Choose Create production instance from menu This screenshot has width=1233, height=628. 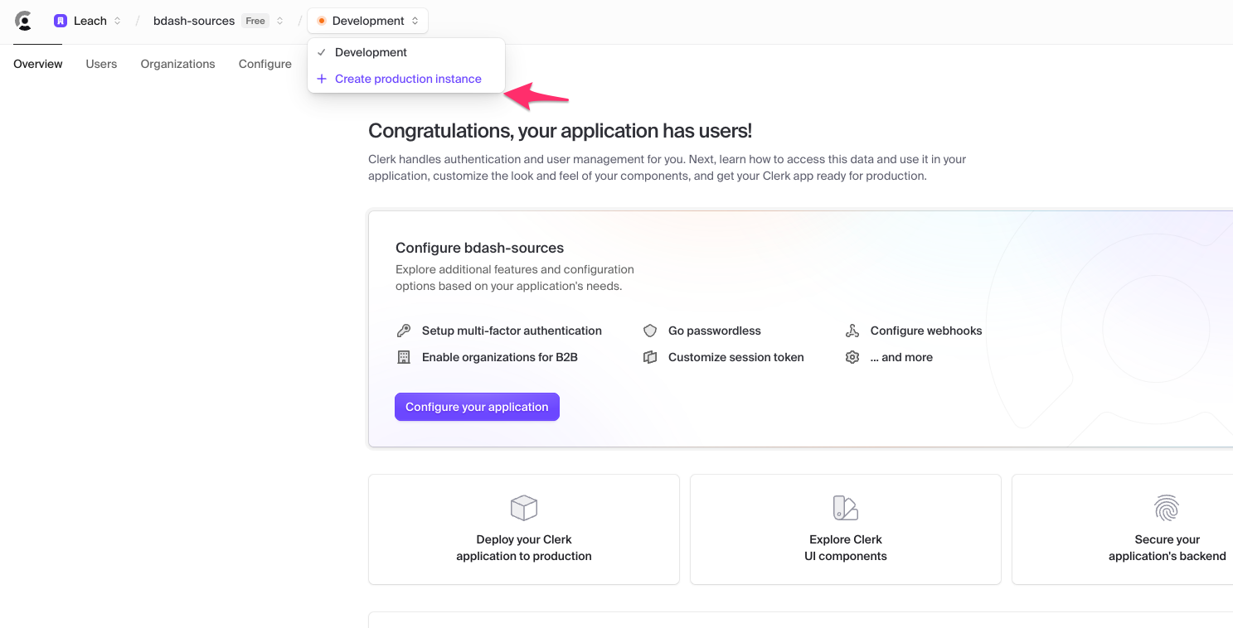pos(408,79)
